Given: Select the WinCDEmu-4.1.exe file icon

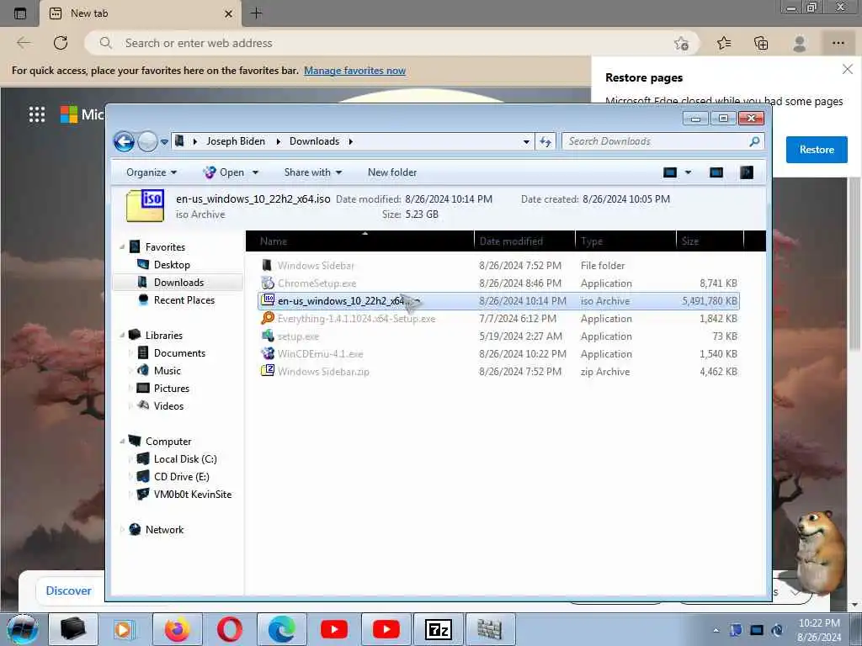Looking at the screenshot, I should coord(267,353).
